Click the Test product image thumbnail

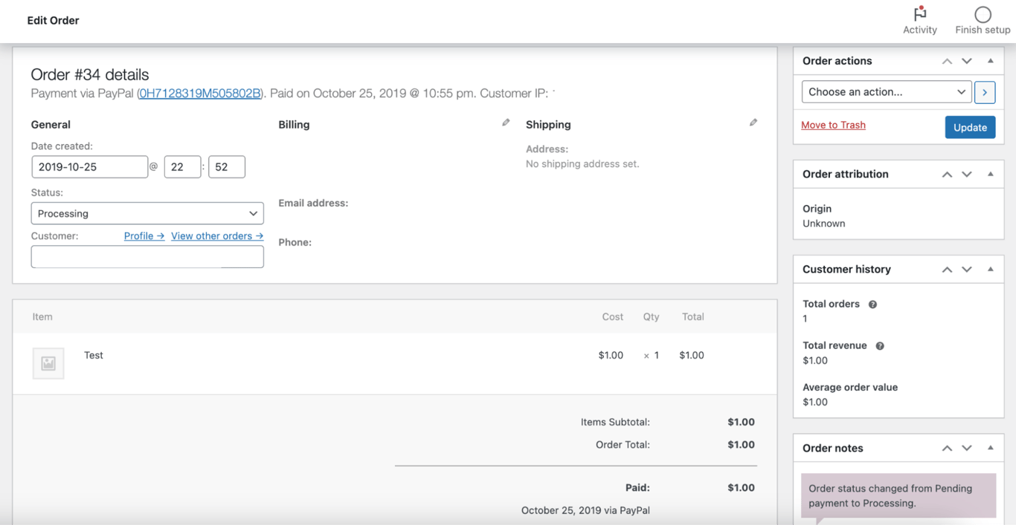48,363
